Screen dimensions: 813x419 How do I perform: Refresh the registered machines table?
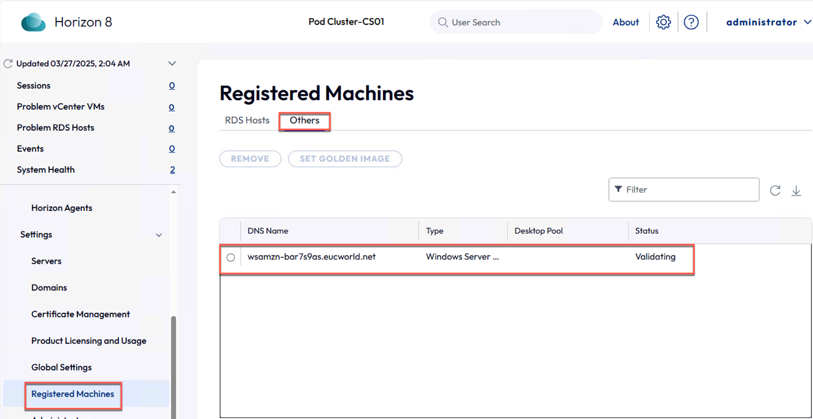coord(775,190)
